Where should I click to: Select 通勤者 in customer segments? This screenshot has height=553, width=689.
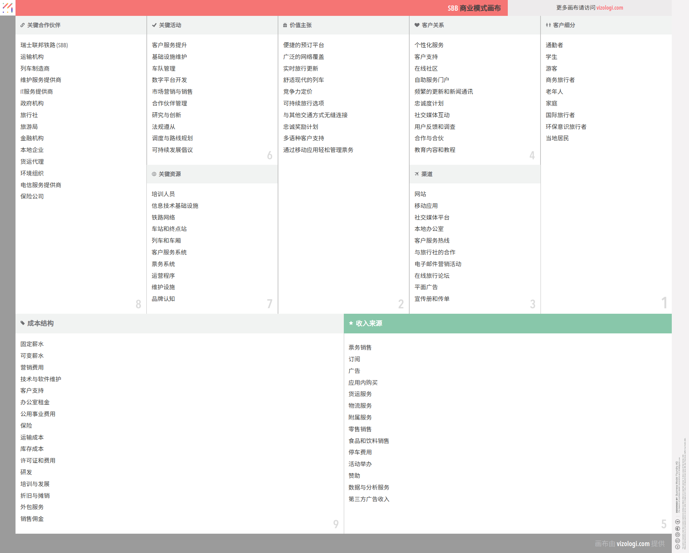click(x=554, y=45)
